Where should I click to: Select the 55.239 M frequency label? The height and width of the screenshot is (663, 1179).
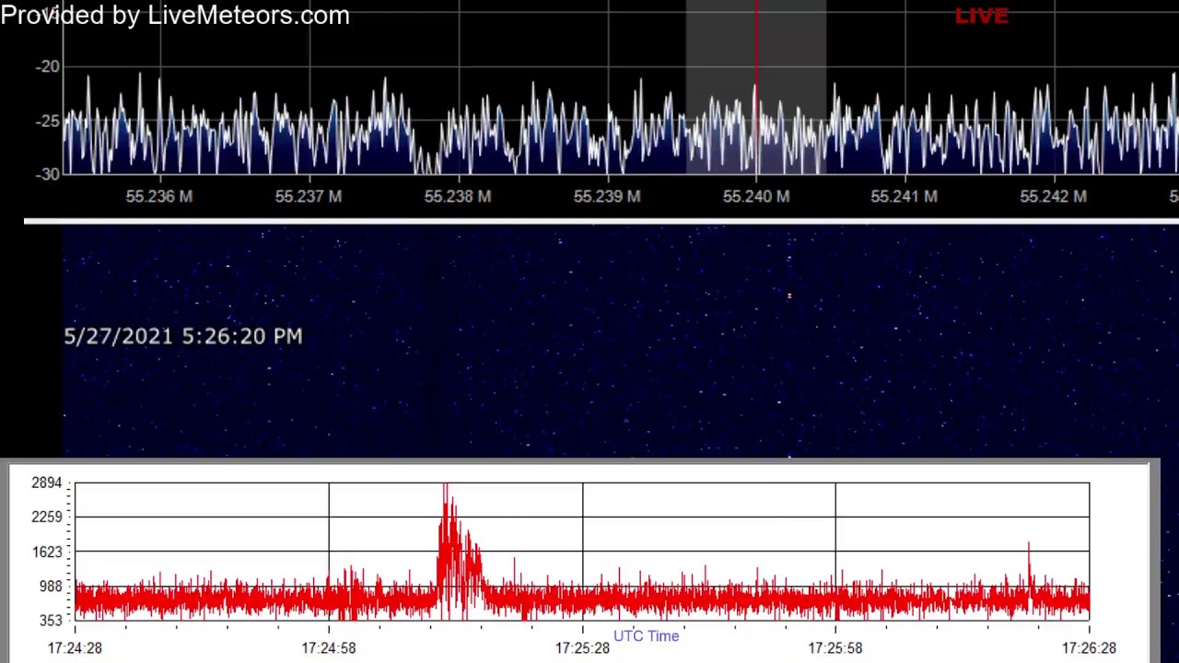coord(607,196)
